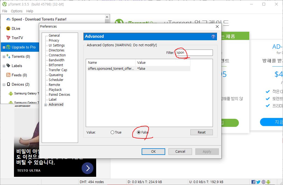The height and width of the screenshot is (185, 283).
Task: Open the Labels tag icon
Action: pos(8,66)
